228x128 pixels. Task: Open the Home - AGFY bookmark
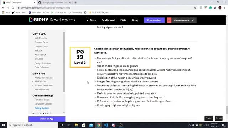[x=19, y=12]
